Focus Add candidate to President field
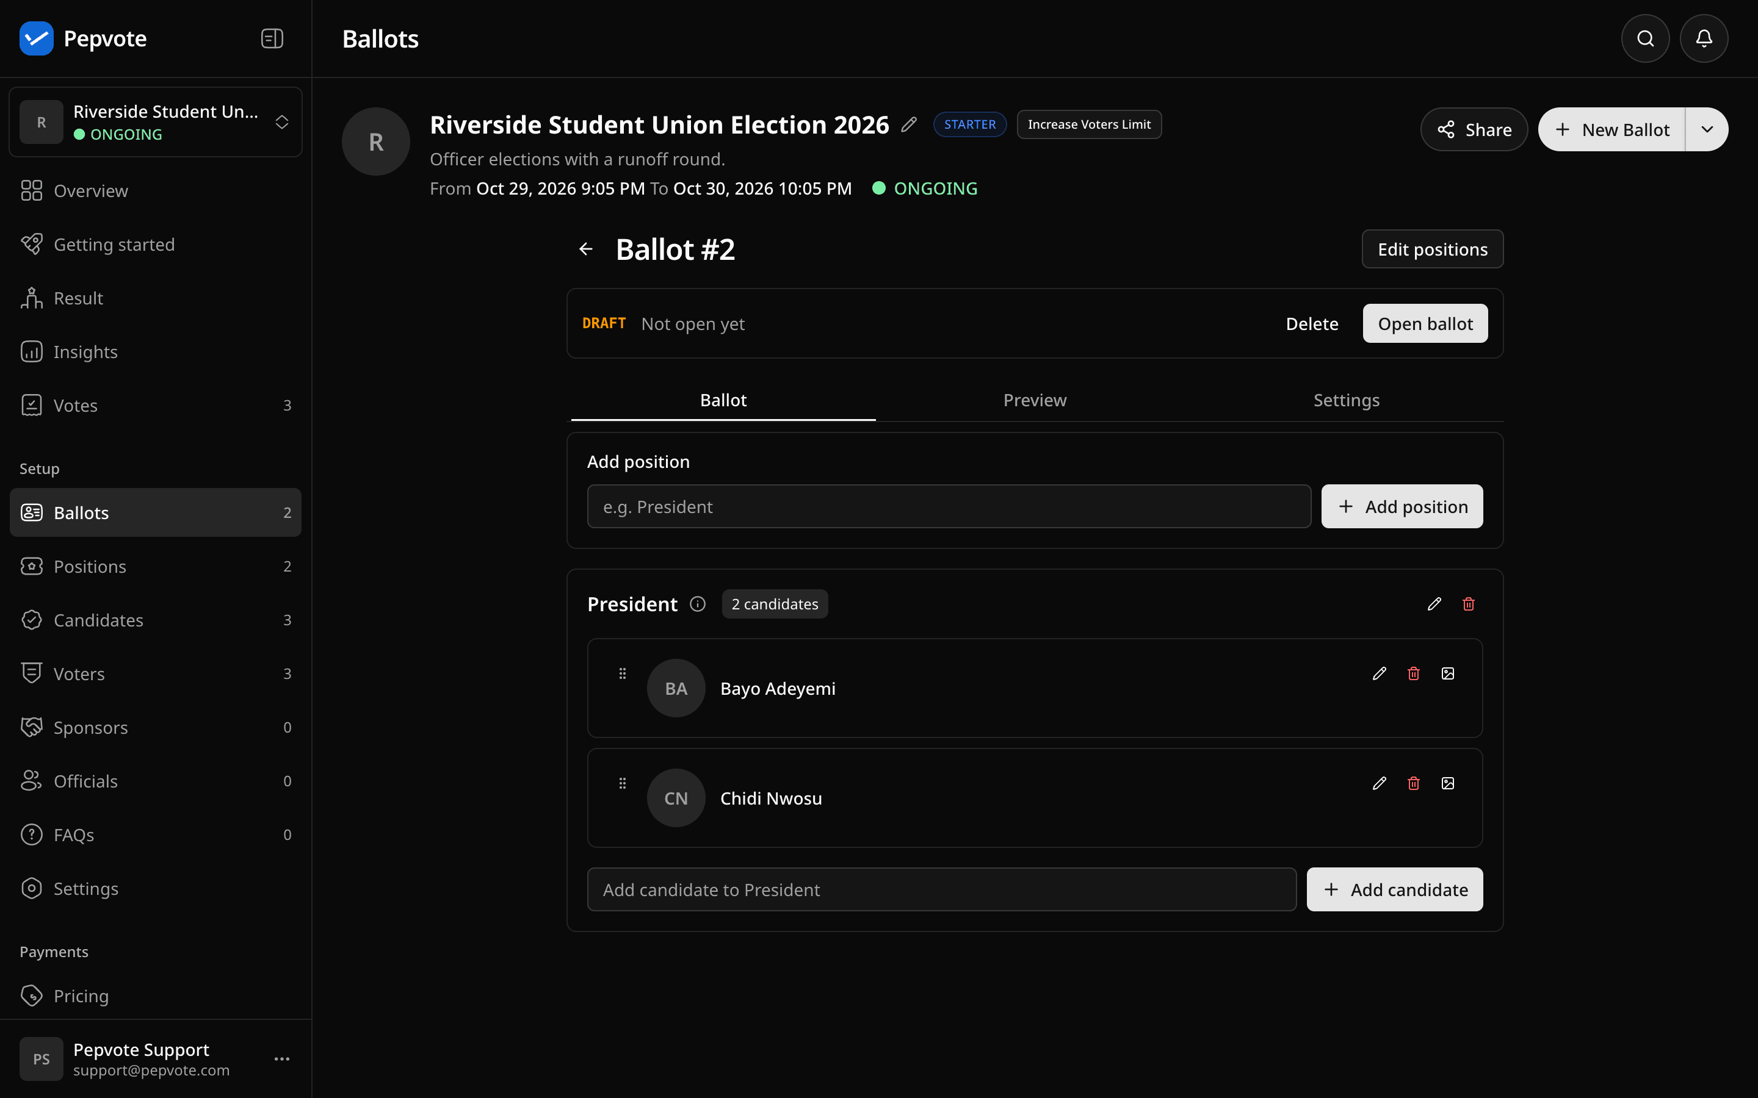The height and width of the screenshot is (1098, 1758). tap(941, 889)
